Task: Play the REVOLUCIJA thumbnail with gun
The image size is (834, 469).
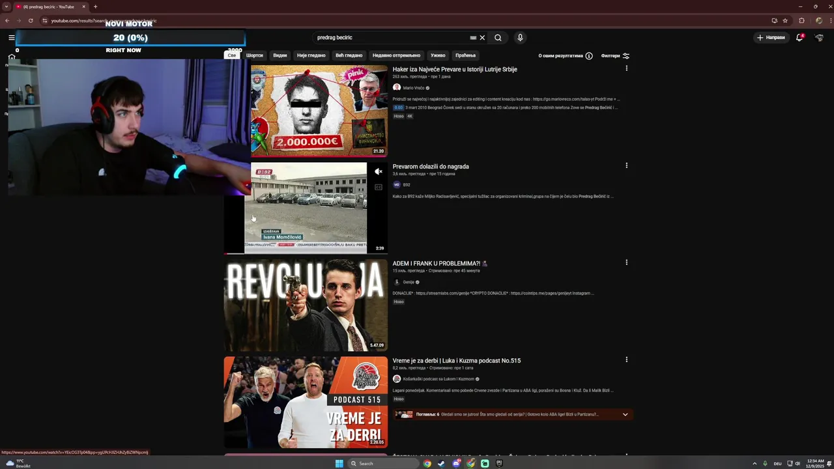Action: pyautogui.click(x=306, y=305)
